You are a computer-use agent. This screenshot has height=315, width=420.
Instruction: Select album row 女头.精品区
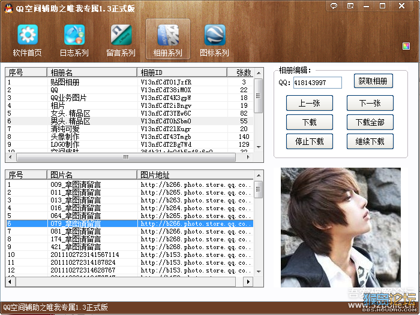tap(130, 113)
